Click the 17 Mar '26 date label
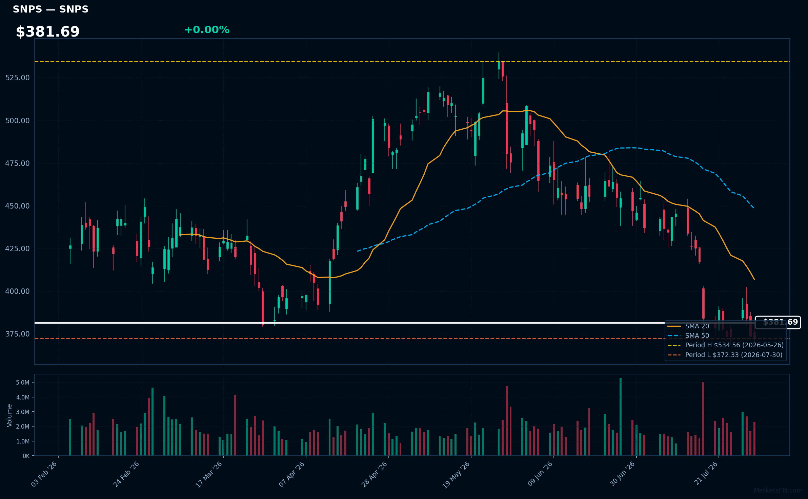The width and height of the screenshot is (808, 499). point(209,474)
